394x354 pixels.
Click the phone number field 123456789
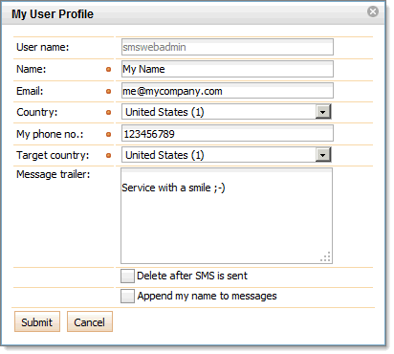click(x=228, y=133)
